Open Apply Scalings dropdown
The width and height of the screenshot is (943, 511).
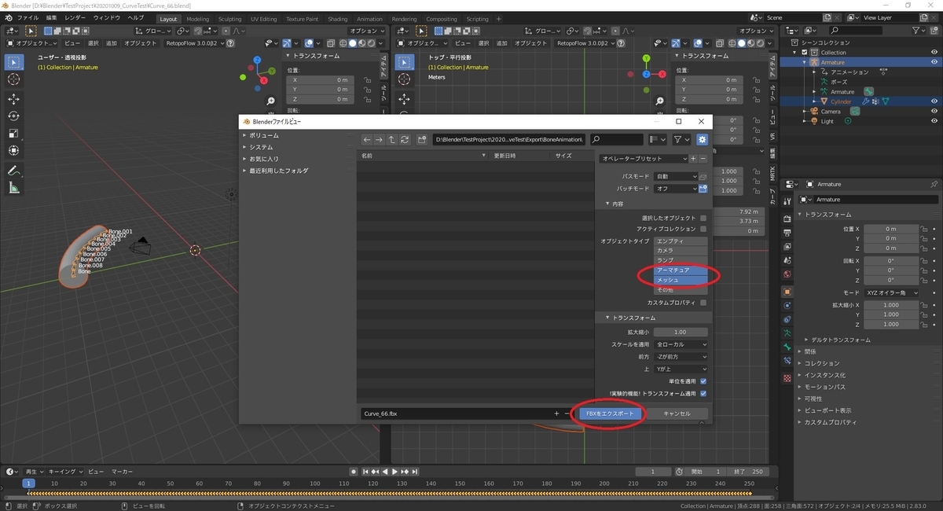coord(681,344)
